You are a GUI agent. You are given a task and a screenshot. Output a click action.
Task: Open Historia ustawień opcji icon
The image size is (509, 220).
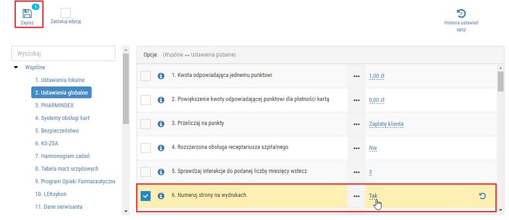click(x=461, y=13)
